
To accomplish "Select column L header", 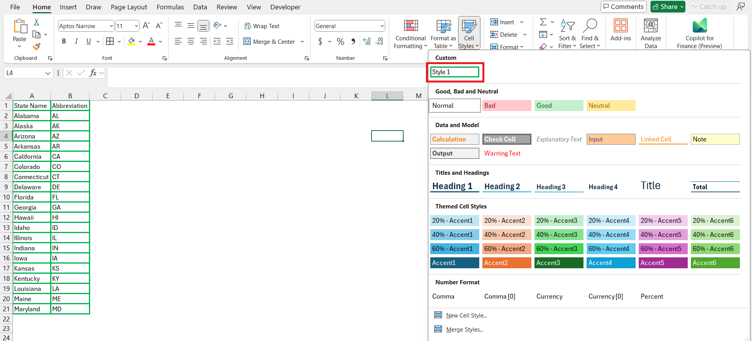I will (x=387, y=96).
